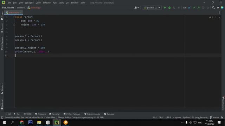Open the Navigate menu

click(29, 3)
